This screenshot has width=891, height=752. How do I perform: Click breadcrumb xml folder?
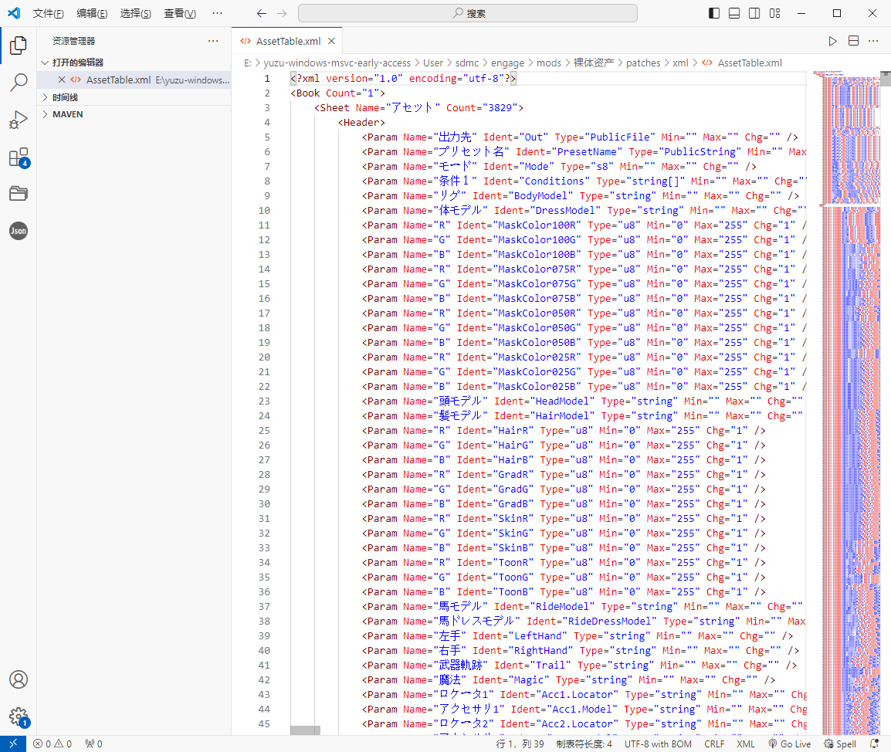click(x=680, y=63)
